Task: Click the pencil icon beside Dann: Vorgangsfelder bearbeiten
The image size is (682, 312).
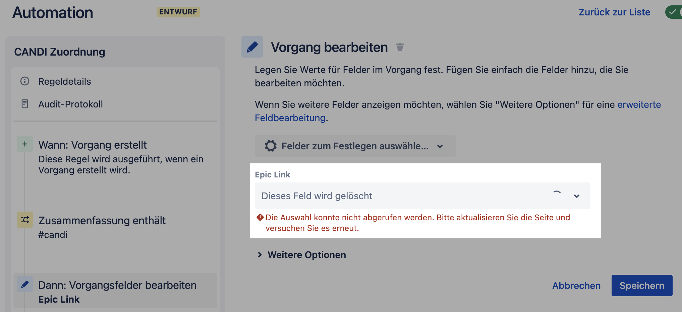Action: click(25, 284)
